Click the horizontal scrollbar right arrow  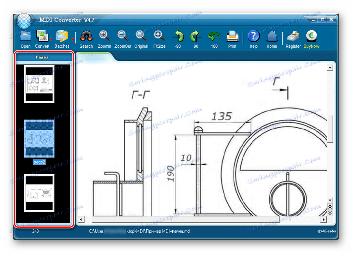(323, 219)
